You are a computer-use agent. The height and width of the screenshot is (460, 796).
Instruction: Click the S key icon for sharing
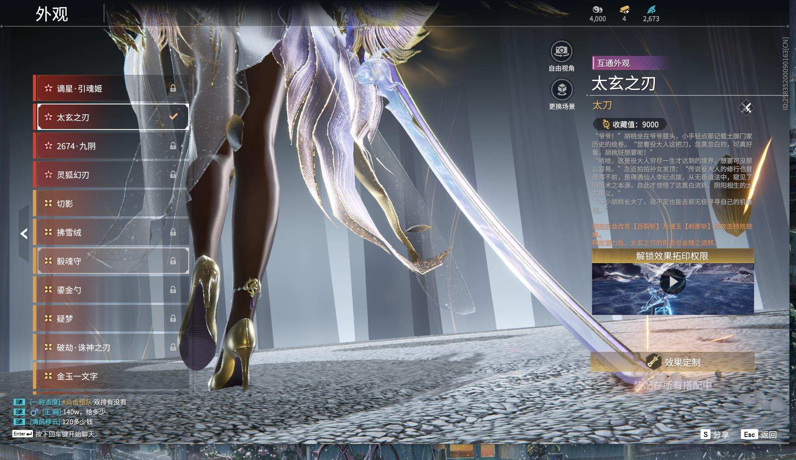pos(705,435)
